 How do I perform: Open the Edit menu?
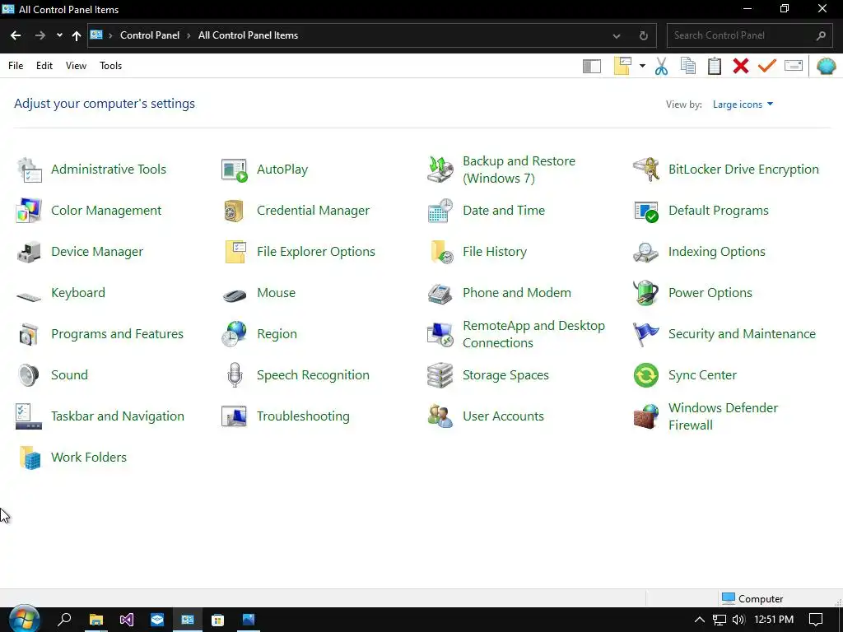[44, 66]
